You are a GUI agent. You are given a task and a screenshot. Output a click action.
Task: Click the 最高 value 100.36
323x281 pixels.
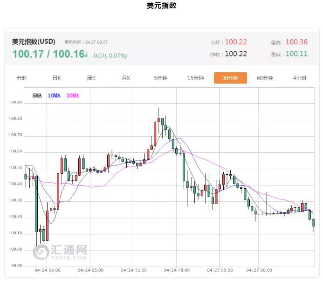click(x=296, y=42)
